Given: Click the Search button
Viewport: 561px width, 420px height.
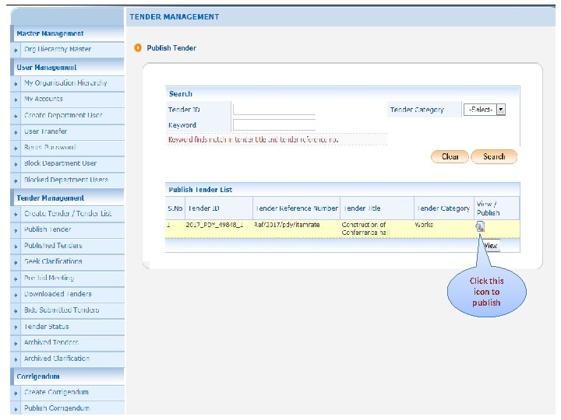Looking at the screenshot, I should [x=494, y=157].
